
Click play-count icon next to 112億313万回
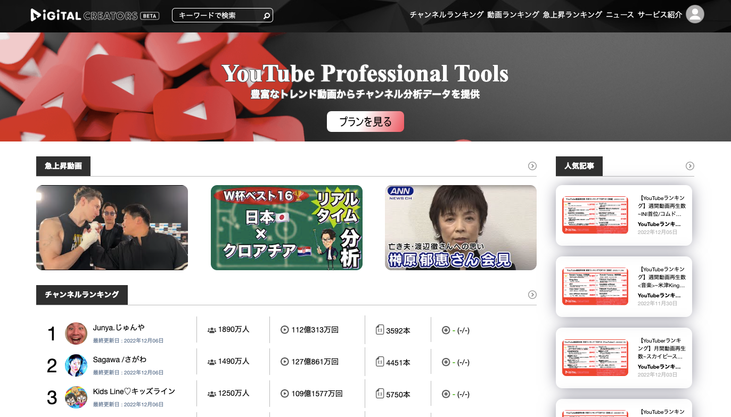click(x=284, y=330)
